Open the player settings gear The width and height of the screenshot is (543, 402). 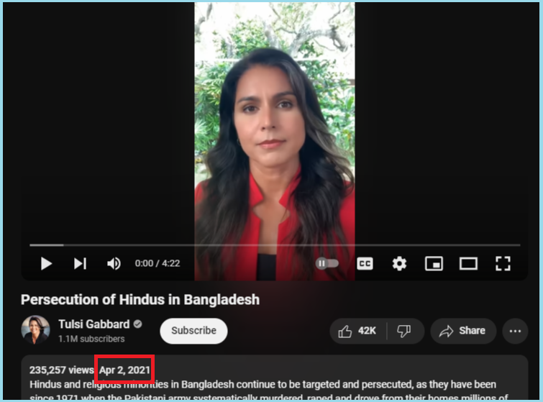(399, 263)
